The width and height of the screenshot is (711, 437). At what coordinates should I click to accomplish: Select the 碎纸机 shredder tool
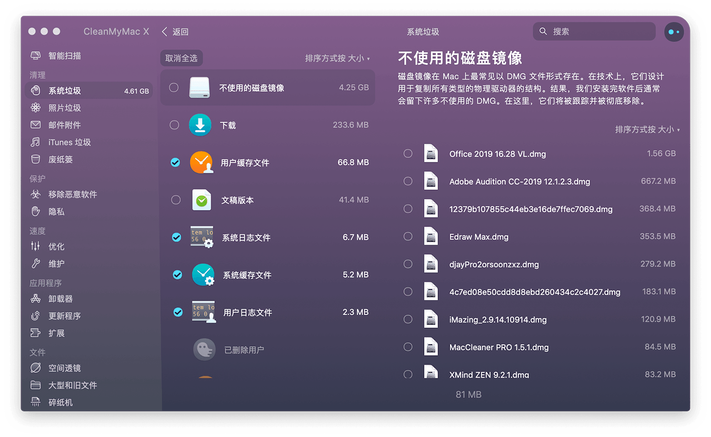56,402
